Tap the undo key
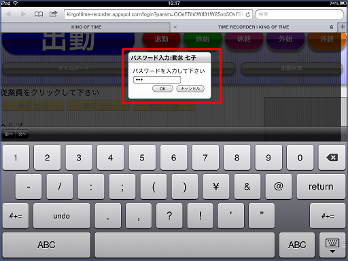Viewport: 348px width, 261px height. tap(61, 216)
